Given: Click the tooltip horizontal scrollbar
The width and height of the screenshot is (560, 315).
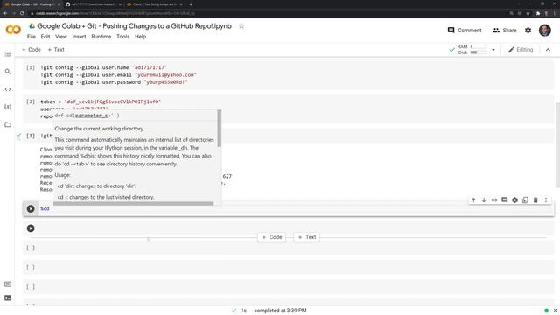Looking at the screenshot, I should [x=133, y=204].
